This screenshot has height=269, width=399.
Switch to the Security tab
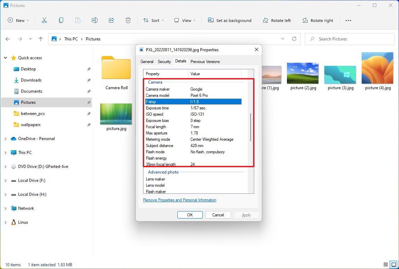pyautogui.click(x=164, y=61)
